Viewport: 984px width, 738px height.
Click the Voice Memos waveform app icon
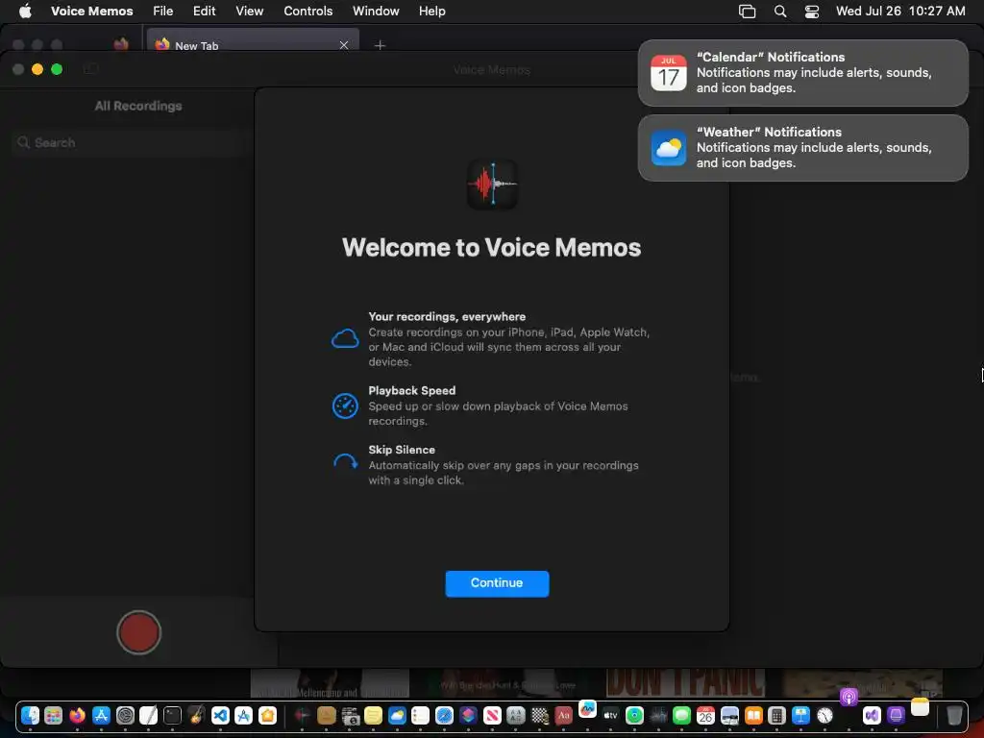(493, 184)
